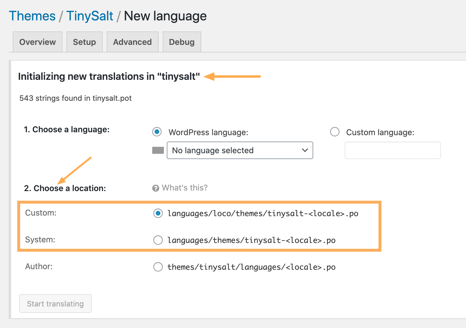Click the 'New language' page title

(165, 16)
